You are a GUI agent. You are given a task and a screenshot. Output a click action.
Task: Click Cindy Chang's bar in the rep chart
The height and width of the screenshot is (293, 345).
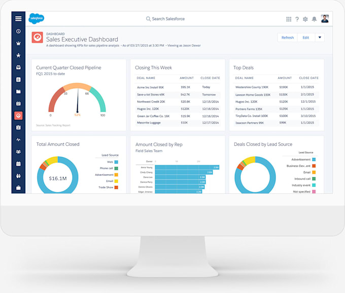184,172
